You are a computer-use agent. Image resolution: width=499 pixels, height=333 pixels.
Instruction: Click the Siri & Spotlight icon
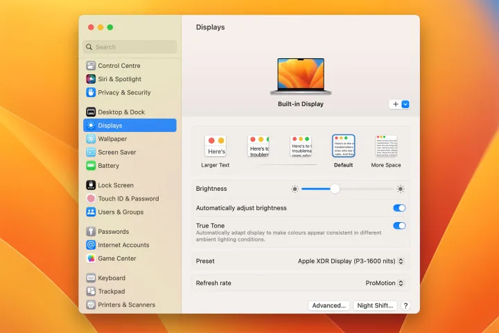[x=91, y=79]
